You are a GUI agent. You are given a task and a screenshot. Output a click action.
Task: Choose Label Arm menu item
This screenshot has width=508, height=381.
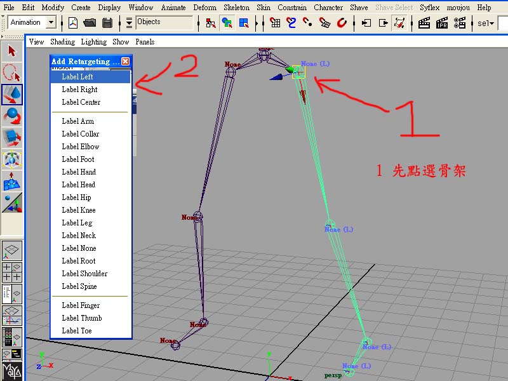pos(91,121)
